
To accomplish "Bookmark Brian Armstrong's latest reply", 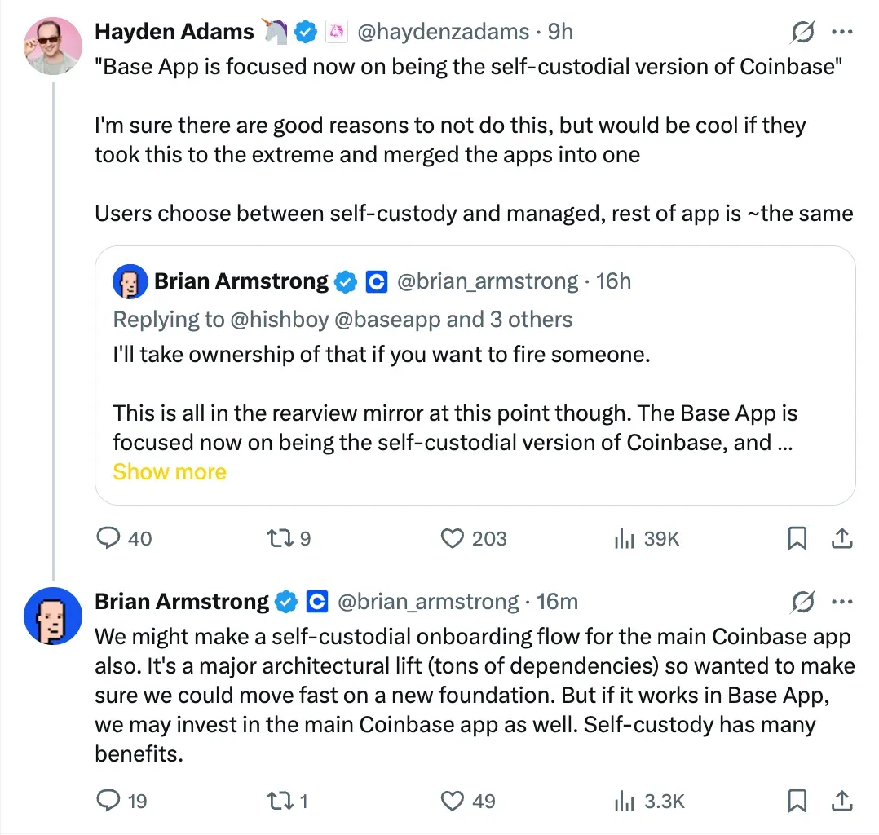I will [x=797, y=801].
